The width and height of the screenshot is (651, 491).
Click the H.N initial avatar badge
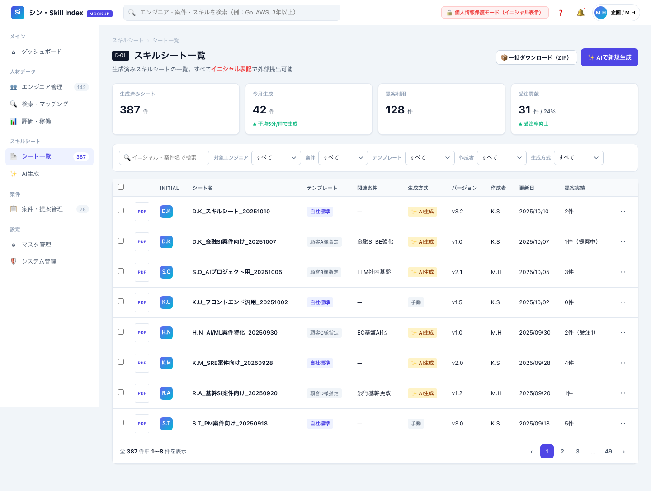click(166, 333)
